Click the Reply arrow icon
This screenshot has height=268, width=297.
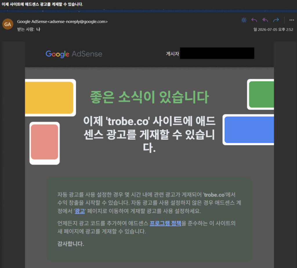coord(254,20)
